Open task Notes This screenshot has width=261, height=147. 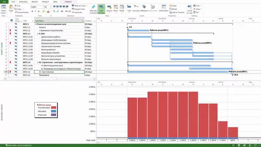click(x=173, y=6)
